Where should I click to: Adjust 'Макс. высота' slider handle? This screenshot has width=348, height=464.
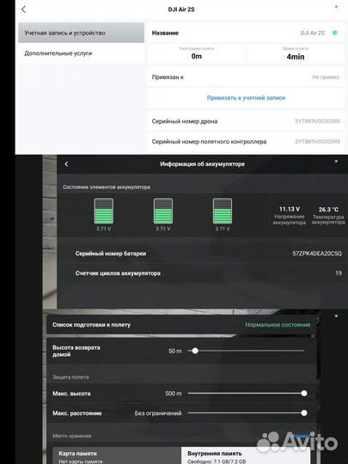pyautogui.click(x=304, y=394)
